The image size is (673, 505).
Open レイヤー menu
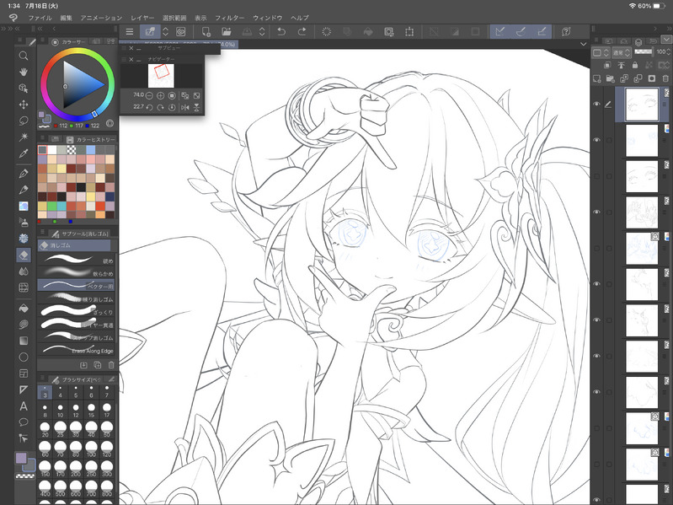click(142, 18)
